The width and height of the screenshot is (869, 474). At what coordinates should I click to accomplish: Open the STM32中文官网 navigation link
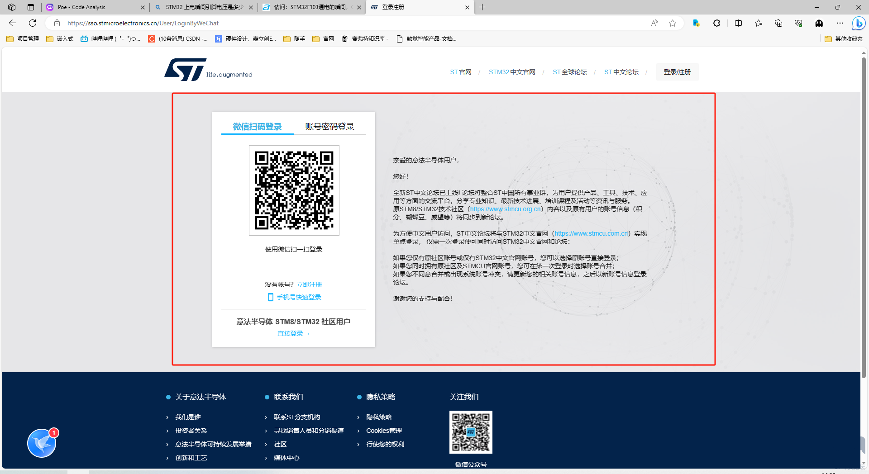click(x=512, y=72)
